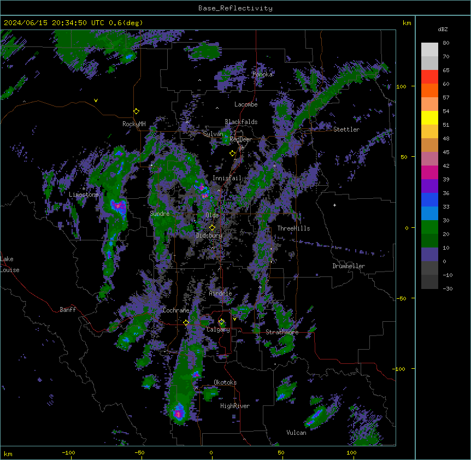
Task: Click the yellow station marker near Olds
Action: tap(212, 227)
